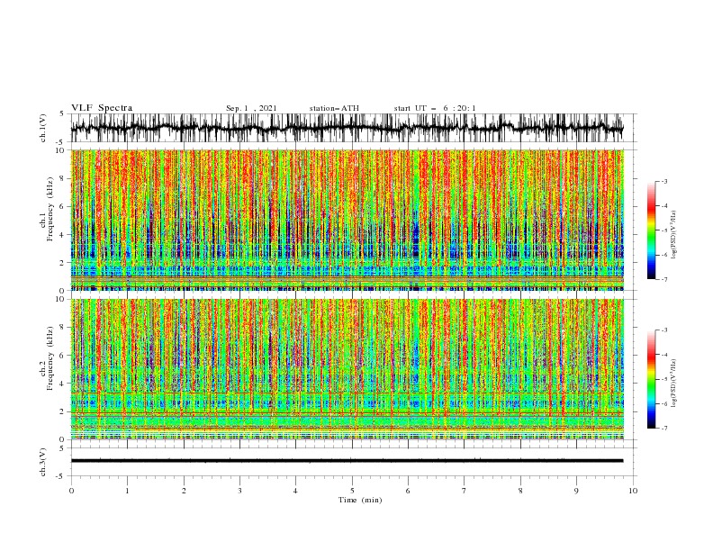Click the time axis tick label "5"
Screen dimensions: 713x551
(x=352, y=491)
